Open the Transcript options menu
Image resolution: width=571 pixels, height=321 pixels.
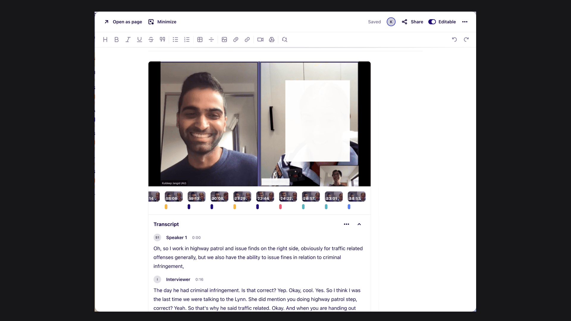(346, 224)
